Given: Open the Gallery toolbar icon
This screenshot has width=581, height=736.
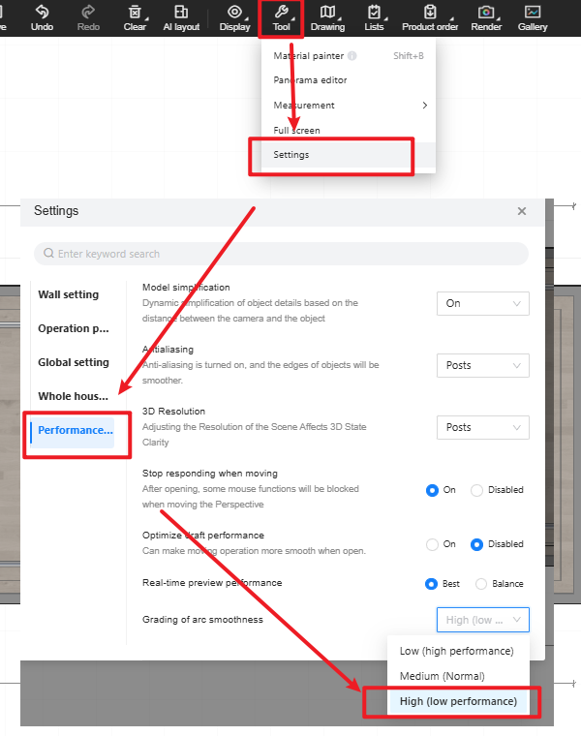Looking at the screenshot, I should pyautogui.click(x=533, y=13).
